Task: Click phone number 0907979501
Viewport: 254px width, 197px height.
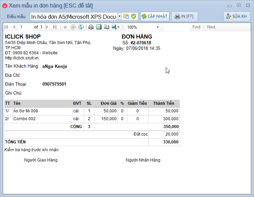Action: tap(54, 84)
